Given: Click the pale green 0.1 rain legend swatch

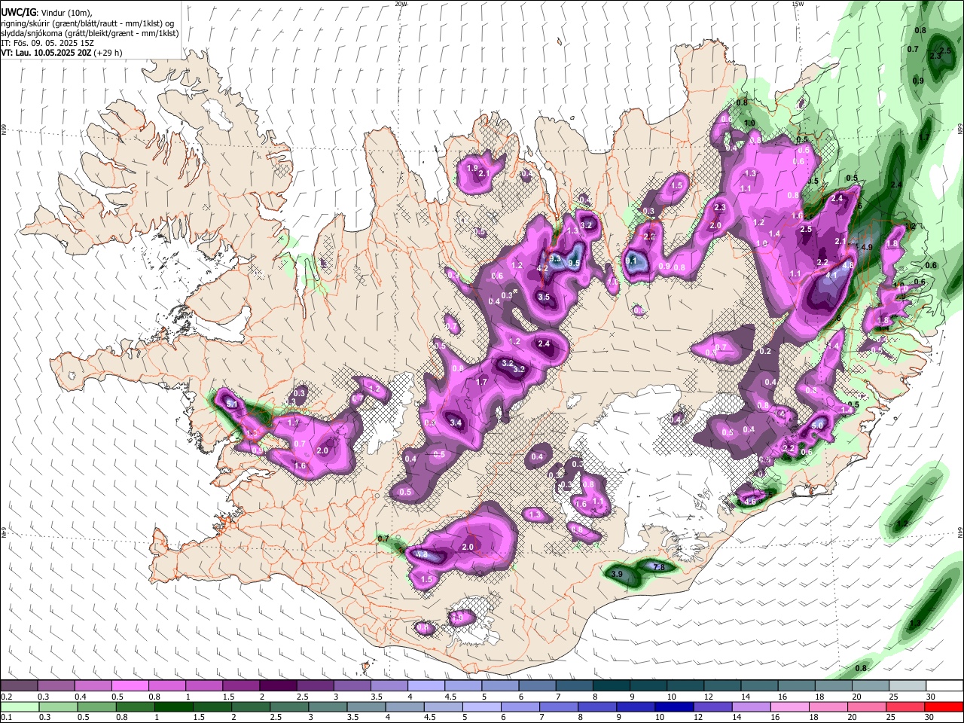Looking at the screenshot, I should (x=20, y=706).
